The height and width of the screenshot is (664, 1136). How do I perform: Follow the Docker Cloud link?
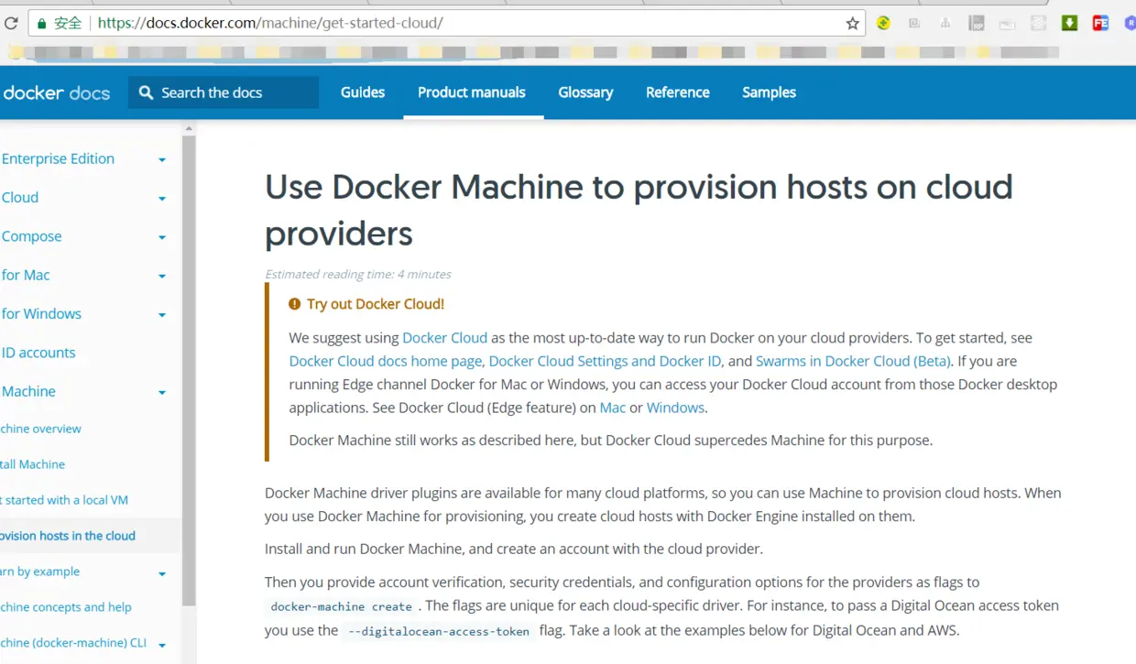(x=444, y=337)
